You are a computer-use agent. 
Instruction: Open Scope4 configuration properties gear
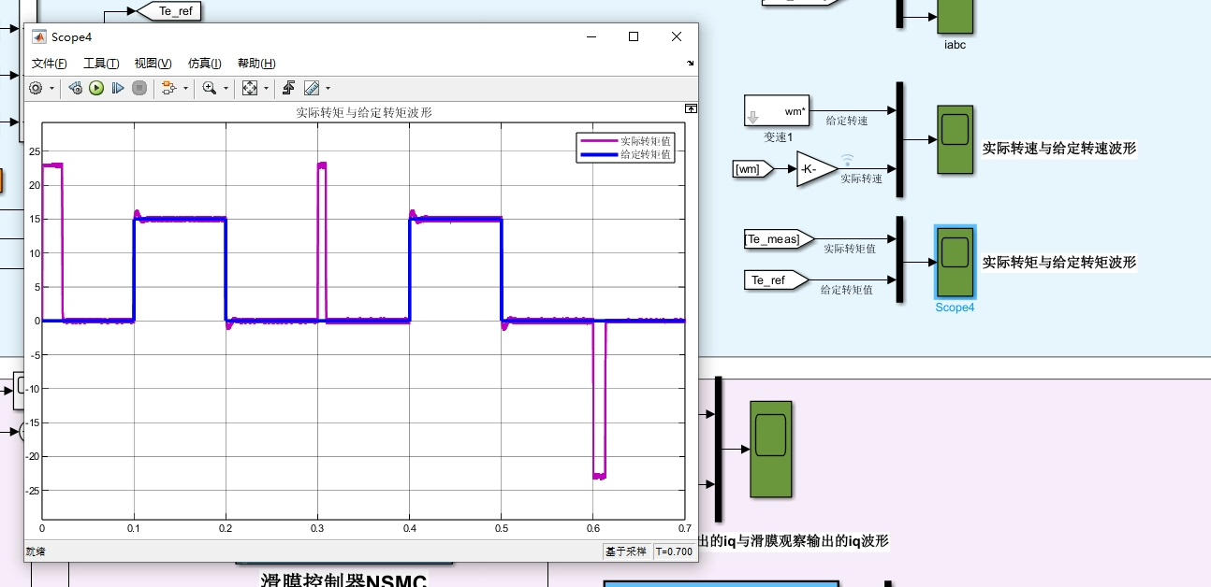pyautogui.click(x=36, y=88)
